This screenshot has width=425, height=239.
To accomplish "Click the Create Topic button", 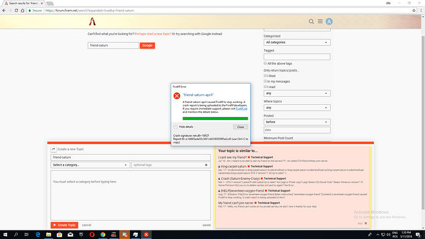I will 64,225.
